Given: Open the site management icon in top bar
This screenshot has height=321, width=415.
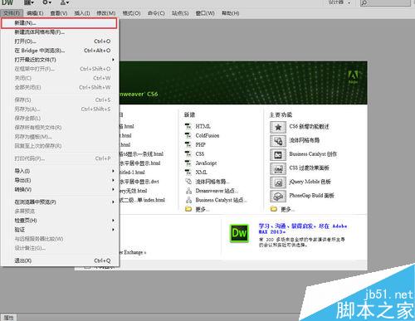Looking at the screenshot, I should [64, 2].
